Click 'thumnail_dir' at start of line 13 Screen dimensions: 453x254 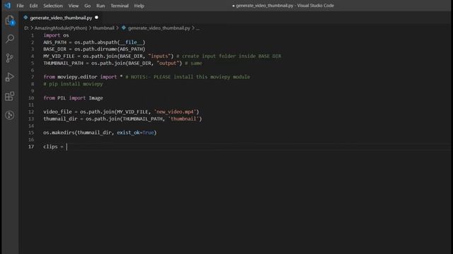pyautogui.click(x=60, y=119)
